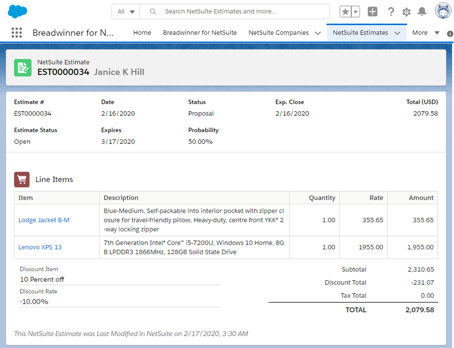Open the favorites list dropdown arrow
The height and width of the screenshot is (348, 454).
coord(355,12)
